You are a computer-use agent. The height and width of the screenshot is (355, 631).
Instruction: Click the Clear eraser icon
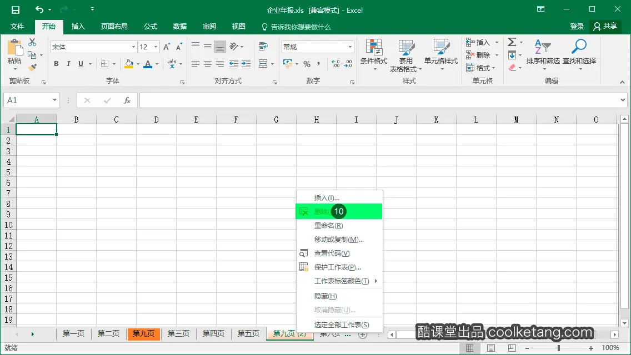[x=512, y=68]
